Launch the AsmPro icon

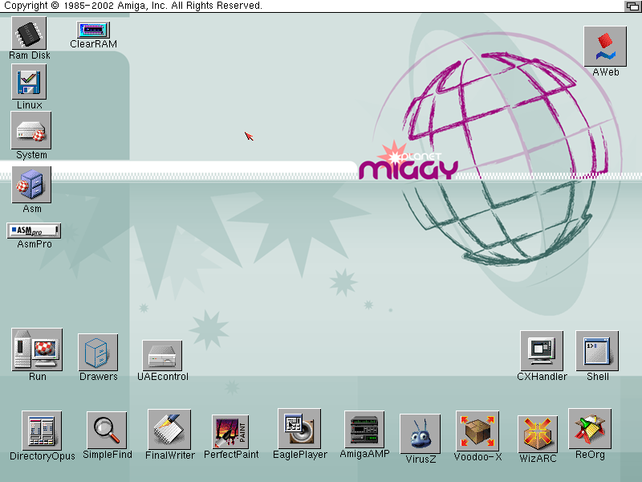coord(34,231)
